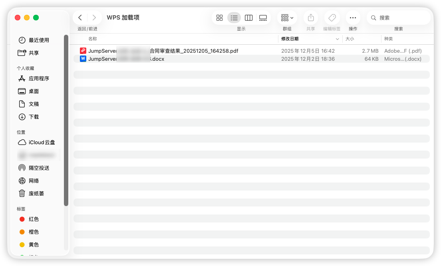
Task: Click the Micros...(.docx) kind cell
Action: coord(403,59)
